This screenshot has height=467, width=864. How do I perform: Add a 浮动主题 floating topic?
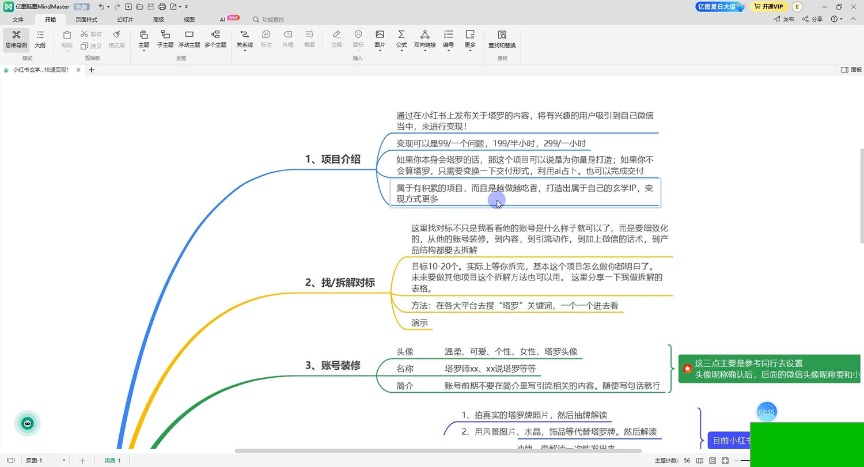189,39
